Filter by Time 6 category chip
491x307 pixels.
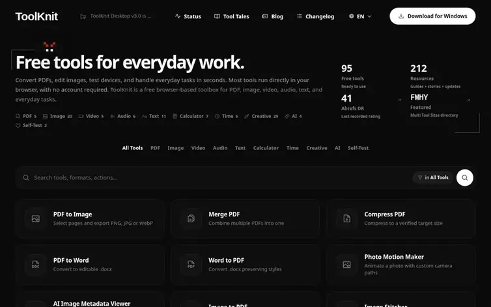click(x=227, y=116)
